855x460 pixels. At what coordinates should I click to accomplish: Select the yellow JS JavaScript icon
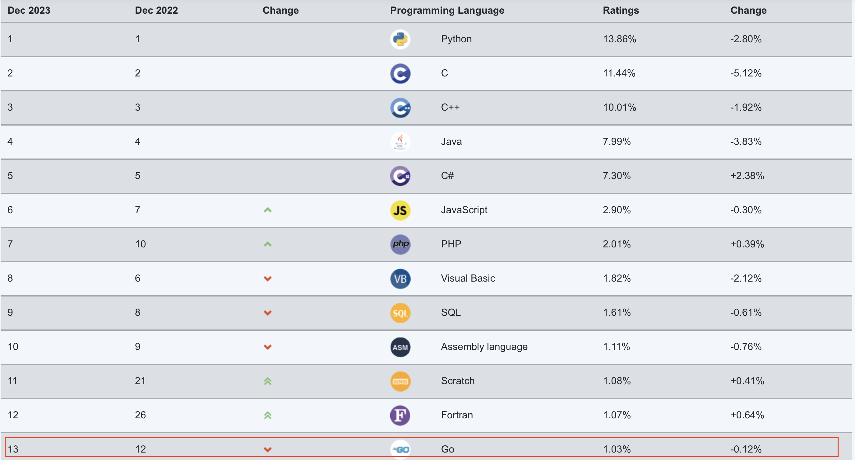point(400,210)
